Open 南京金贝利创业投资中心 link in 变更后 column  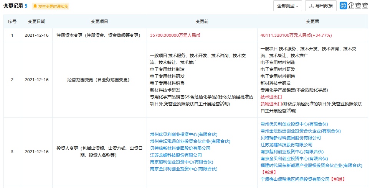(294, 159)
